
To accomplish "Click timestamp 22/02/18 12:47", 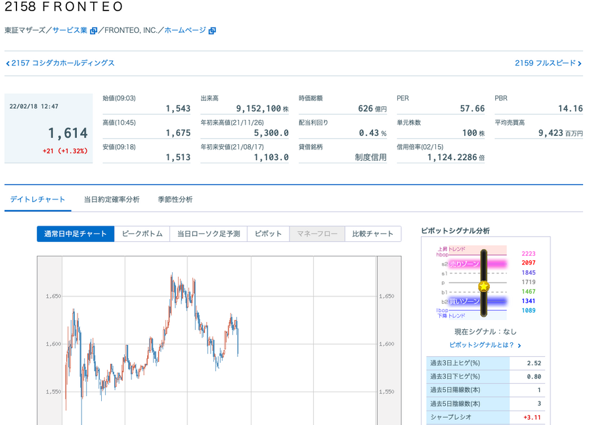I will pyautogui.click(x=34, y=106).
